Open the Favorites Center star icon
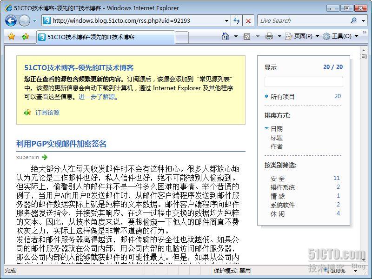Image resolution: width=372 pixels, height=279 pixels. pos(11,36)
